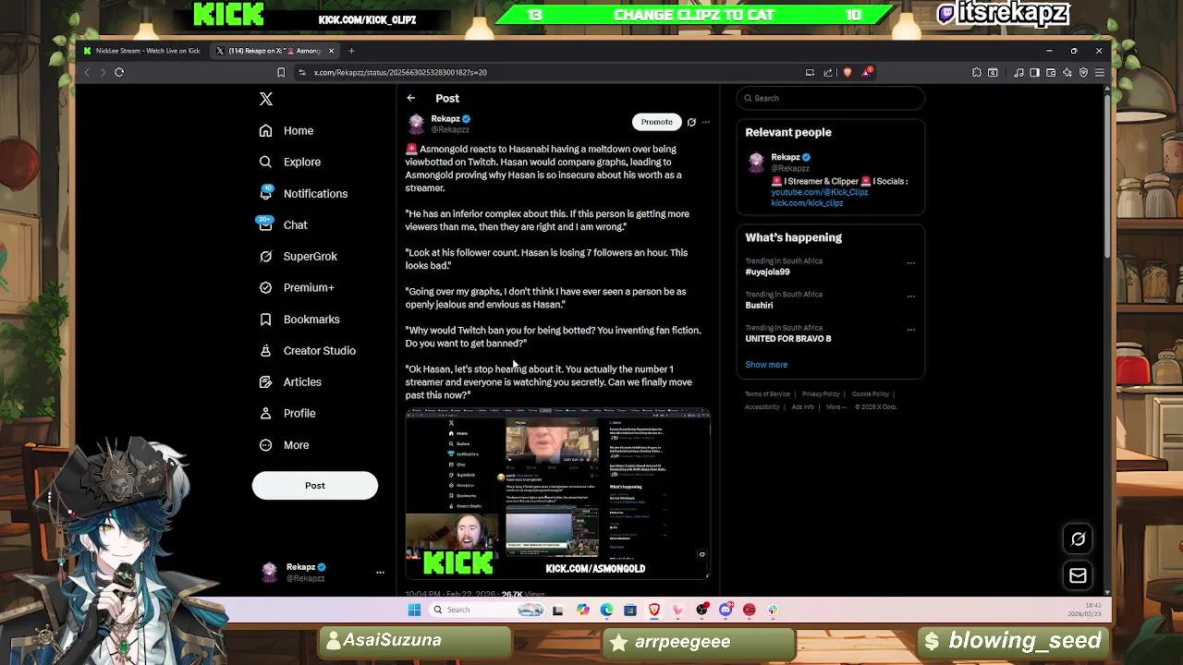The height and width of the screenshot is (665, 1183).
Task: Open the youtube.com/@Kick_Clipz link
Action: 820,192
